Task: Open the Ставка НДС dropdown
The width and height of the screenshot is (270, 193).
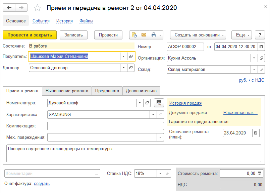Action: point(160,174)
